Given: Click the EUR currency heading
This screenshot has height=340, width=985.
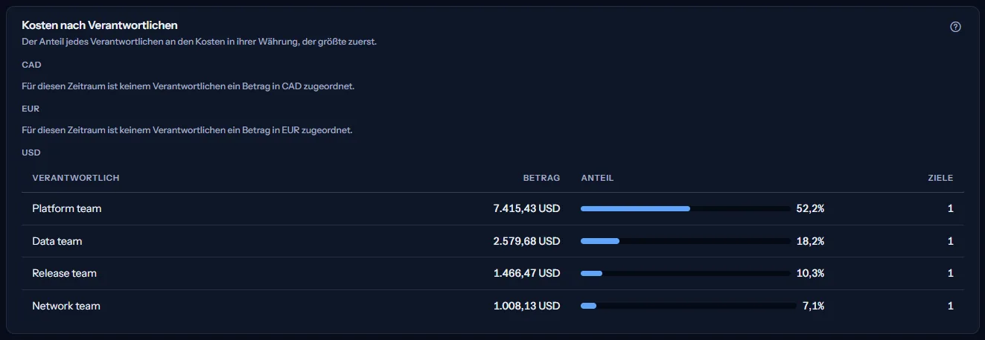Looking at the screenshot, I should [31, 109].
